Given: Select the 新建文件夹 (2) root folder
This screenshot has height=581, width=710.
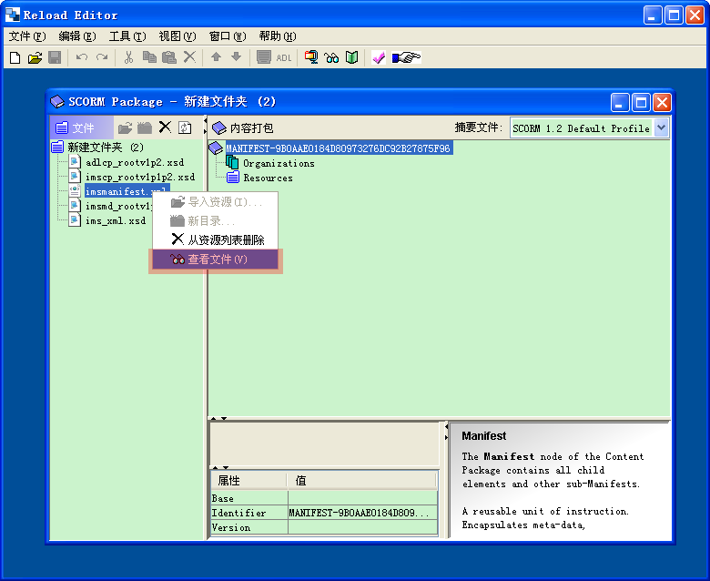Looking at the screenshot, I should coord(106,148).
